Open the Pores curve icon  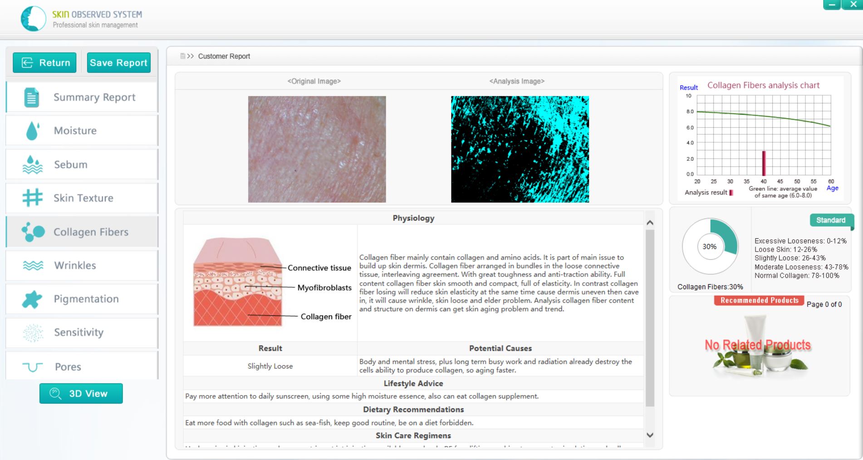tap(32, 367)
